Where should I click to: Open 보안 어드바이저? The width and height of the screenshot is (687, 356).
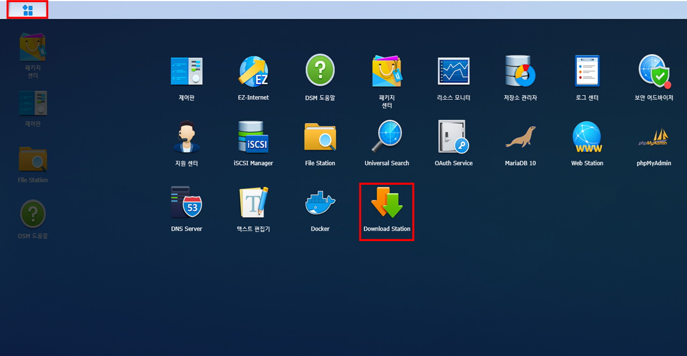654,71
